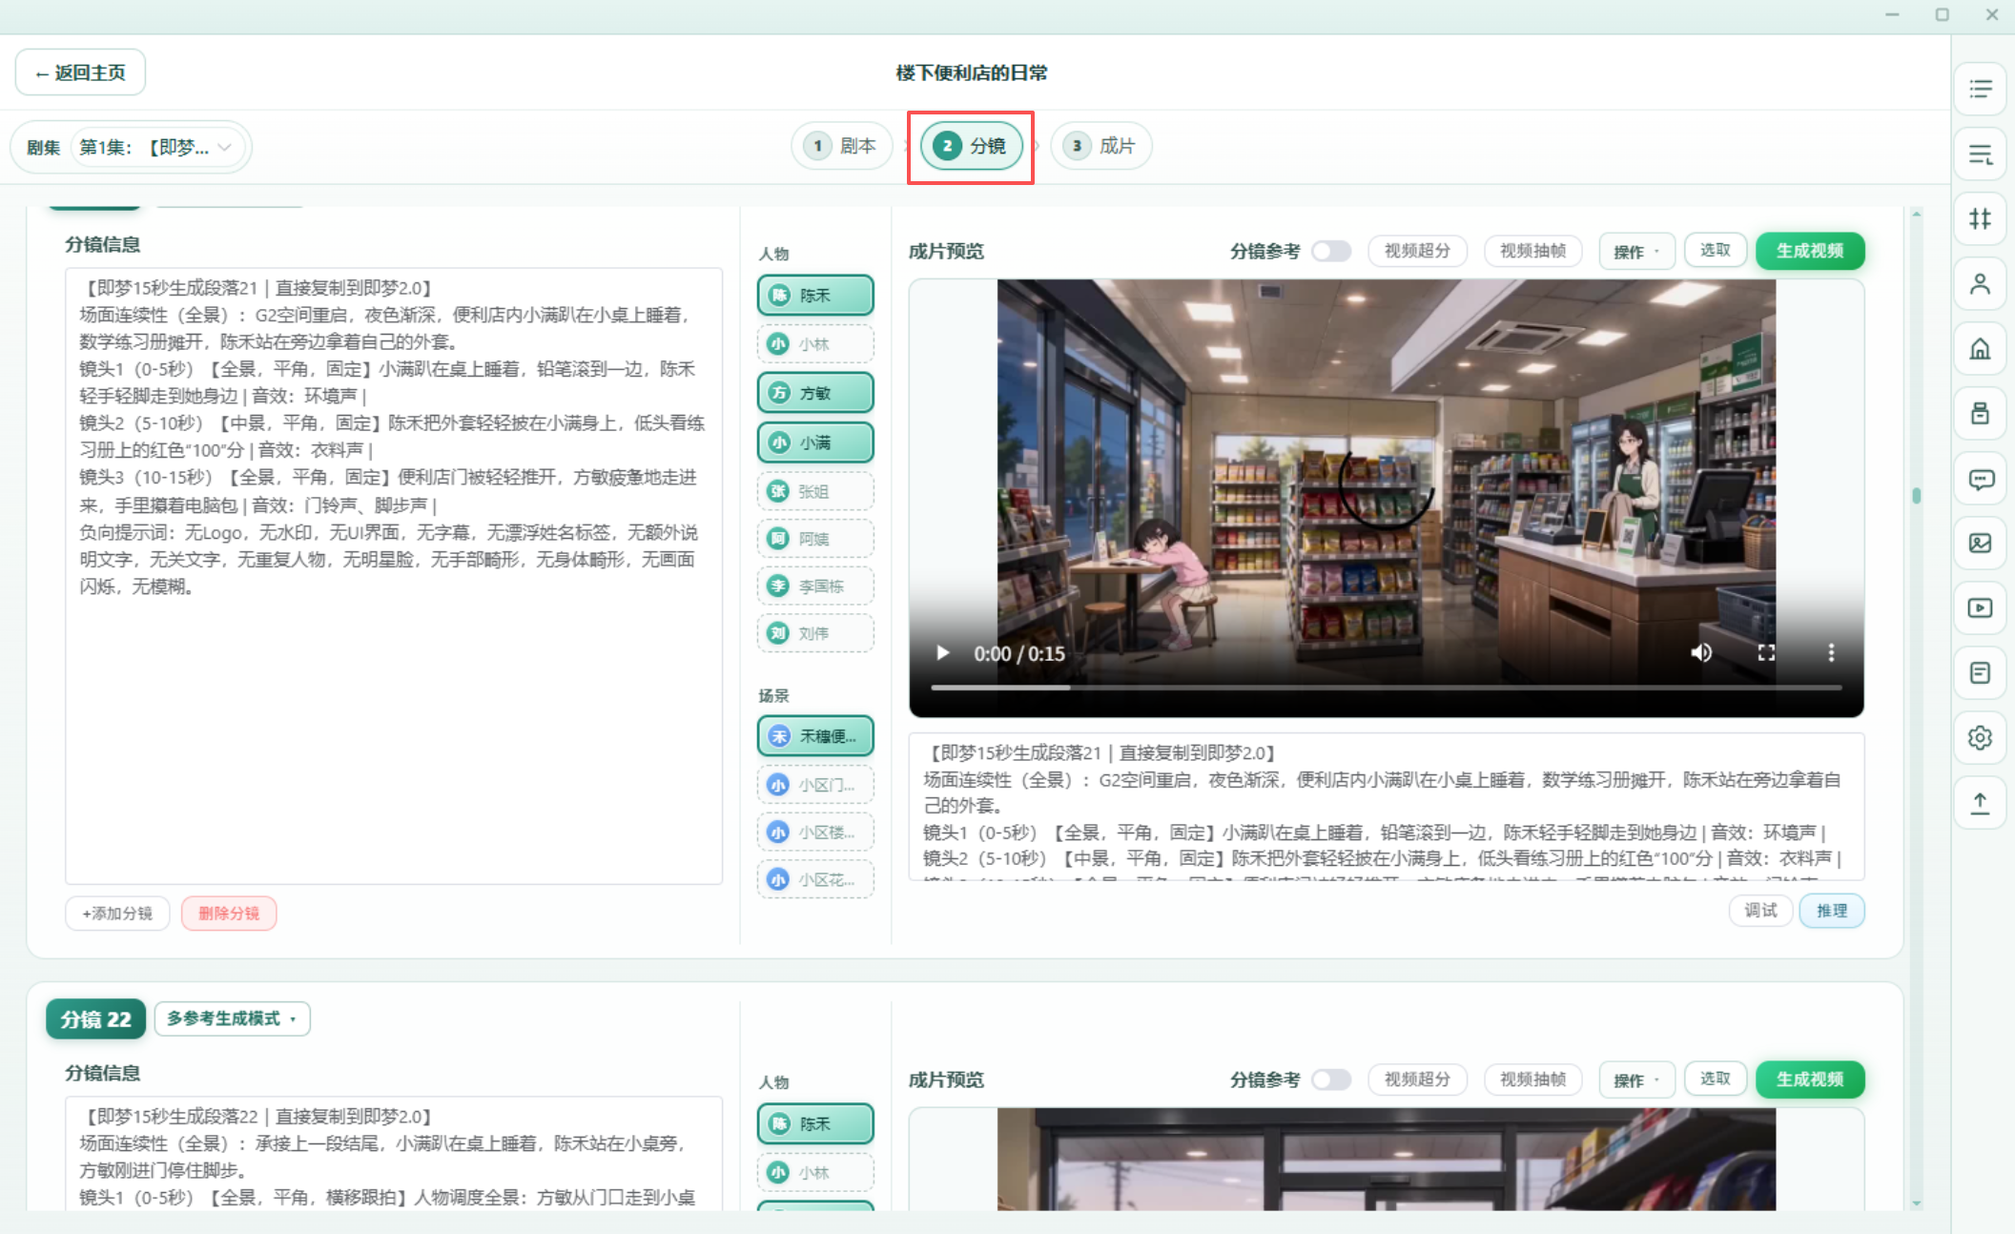Open 操作 dropdown for shot 21
The height and width of the screenshot is (1234, 2015).
[1636, 252]
